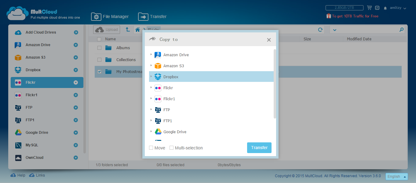Toggle the select-all checkbox beside Name
Viewport: 416px width, 183px height.
(x=99, y=39)
